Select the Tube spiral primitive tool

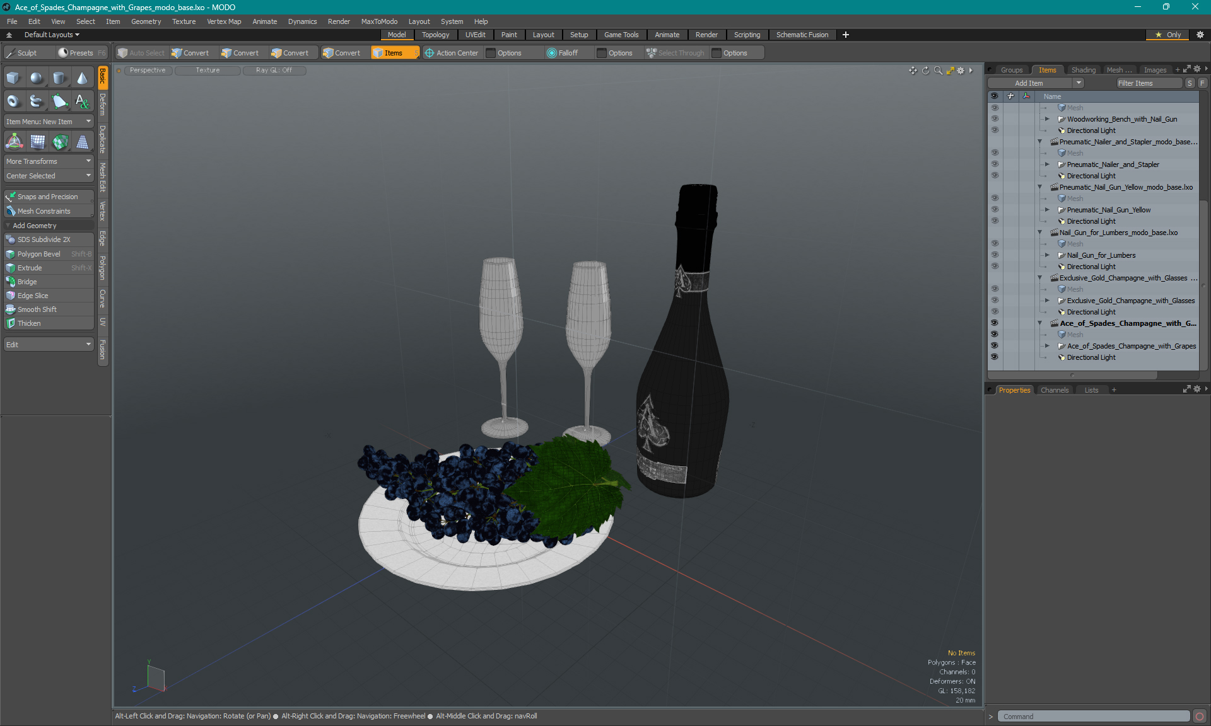click(x=37, y=101)
